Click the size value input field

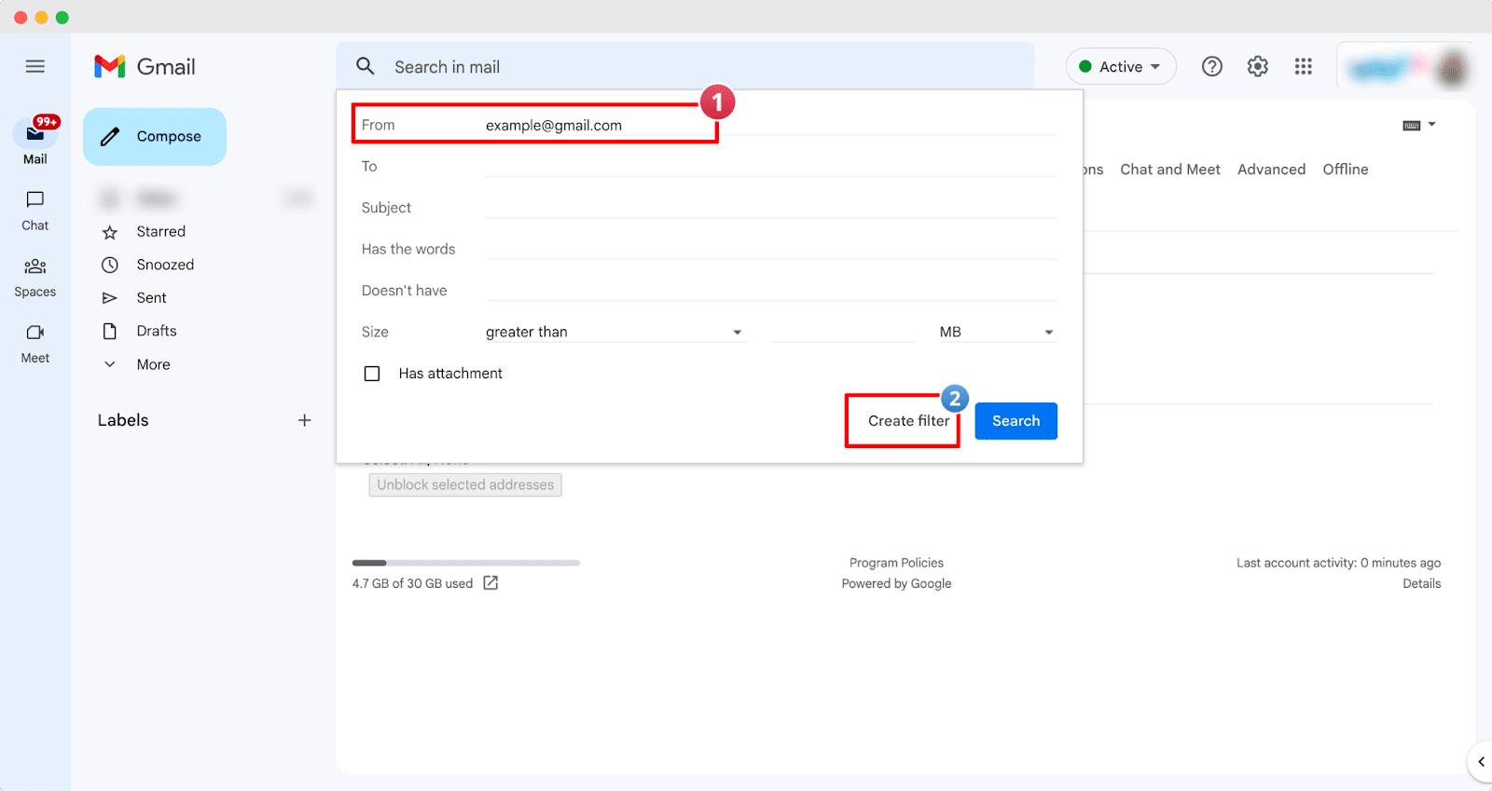[x=843, y=332]
